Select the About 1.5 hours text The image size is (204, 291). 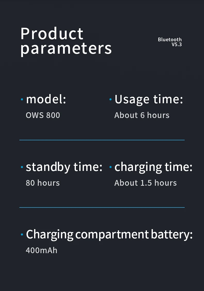[145, 183]
